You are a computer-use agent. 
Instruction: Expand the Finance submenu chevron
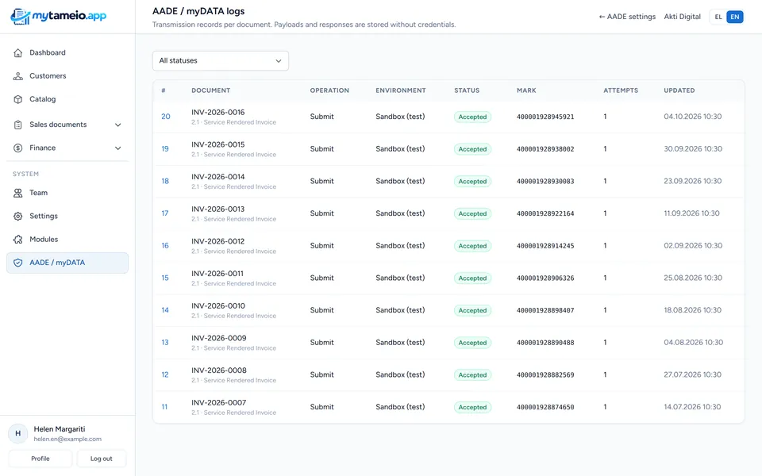pyautogui.click(x=117, y=148)
